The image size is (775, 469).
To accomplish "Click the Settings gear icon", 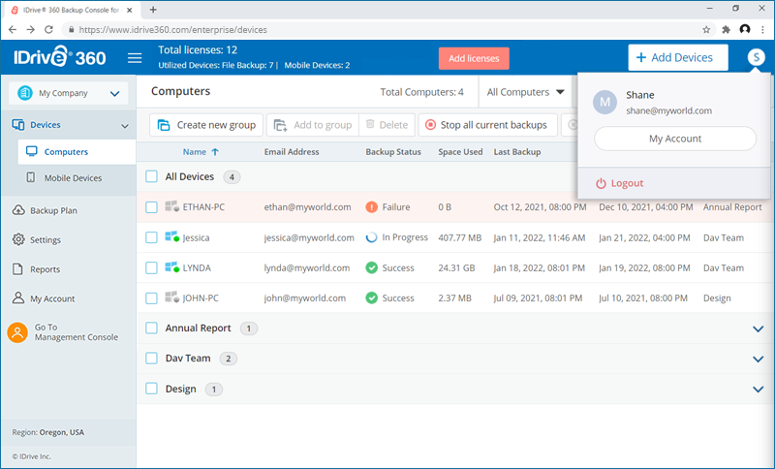I will coord(18,239).
